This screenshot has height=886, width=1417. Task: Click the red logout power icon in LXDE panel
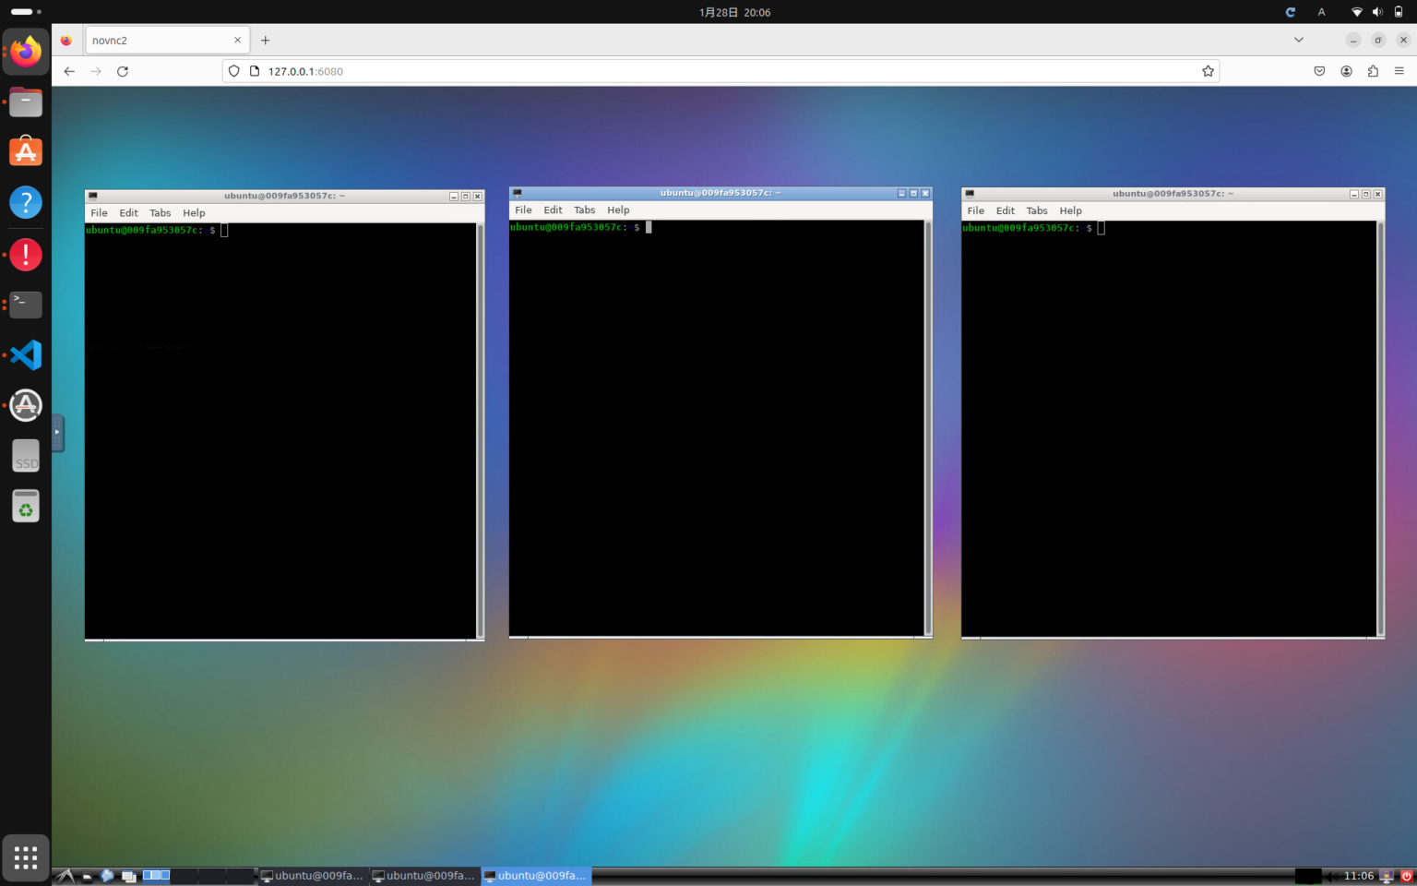(1406, 876)
